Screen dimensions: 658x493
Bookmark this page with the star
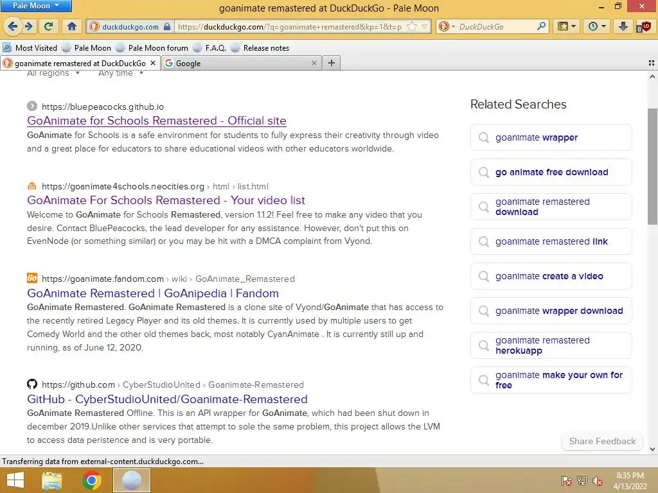(412, 26)
